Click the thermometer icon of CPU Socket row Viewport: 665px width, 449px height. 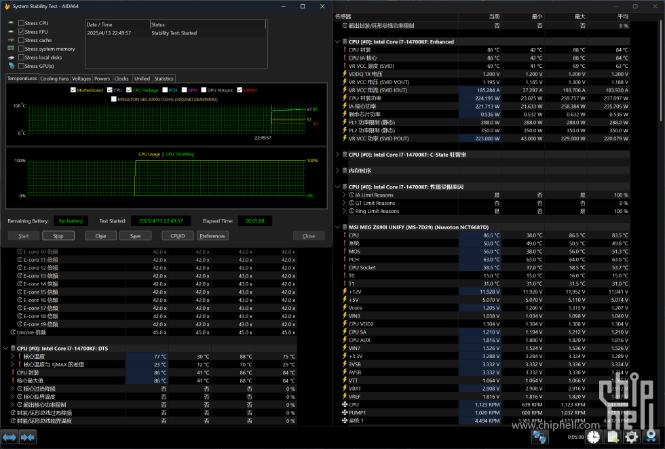(345, 267)
